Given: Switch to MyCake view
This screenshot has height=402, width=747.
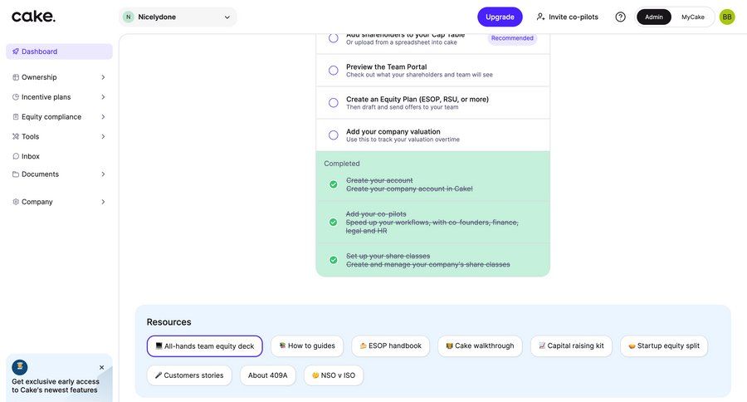Looking at the screenshot, I should [692, 17].
